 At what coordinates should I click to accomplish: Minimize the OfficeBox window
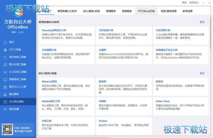(203, 3)
